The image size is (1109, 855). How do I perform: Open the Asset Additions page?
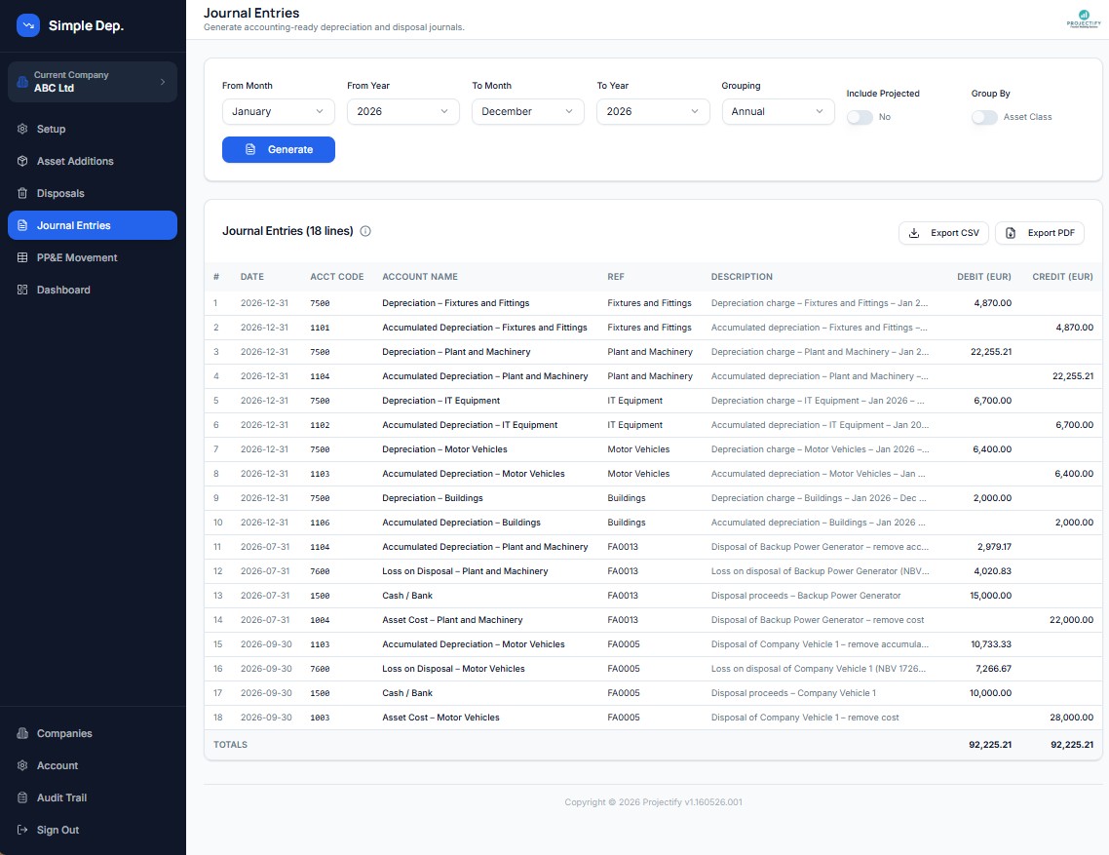point(93,161)
